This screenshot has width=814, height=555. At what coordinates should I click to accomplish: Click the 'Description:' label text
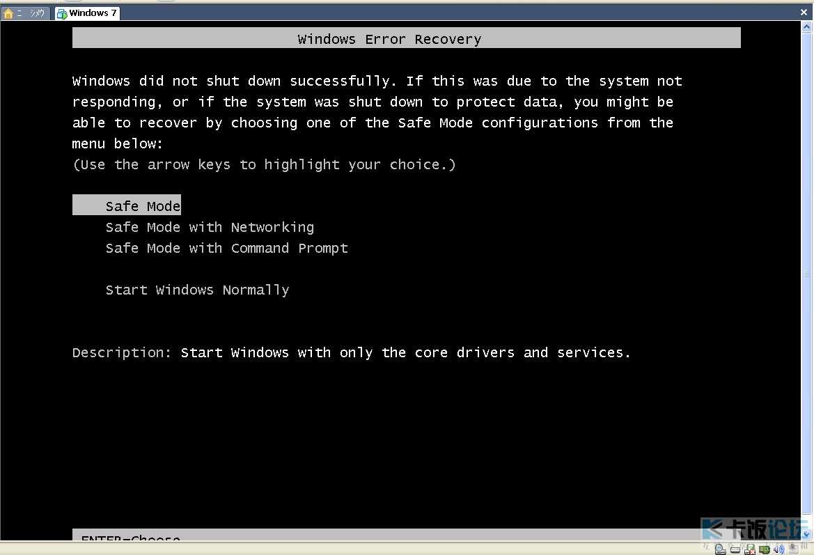click(121, 352)
